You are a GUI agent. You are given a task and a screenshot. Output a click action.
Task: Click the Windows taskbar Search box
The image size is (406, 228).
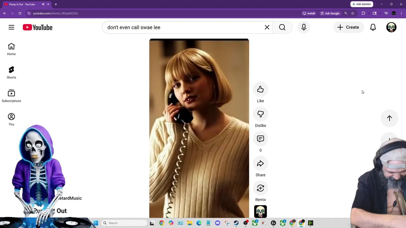click(x=124, y=223)
